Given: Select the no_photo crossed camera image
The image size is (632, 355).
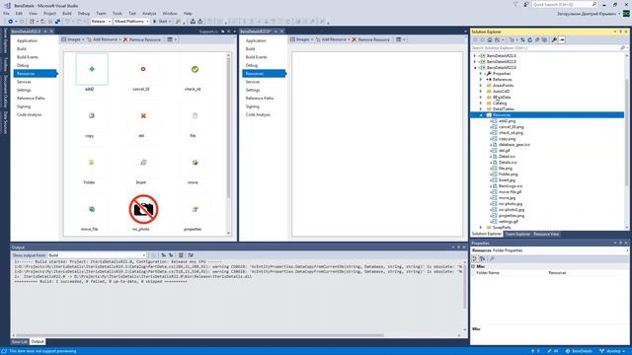Looking at the screenshot, I should (x=143, y=209).
